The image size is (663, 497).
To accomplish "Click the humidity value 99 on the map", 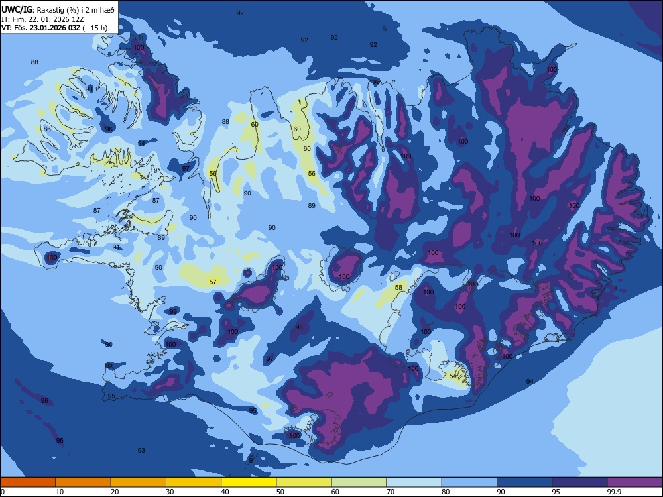I will pyautogui.click(x=173, y=312).
